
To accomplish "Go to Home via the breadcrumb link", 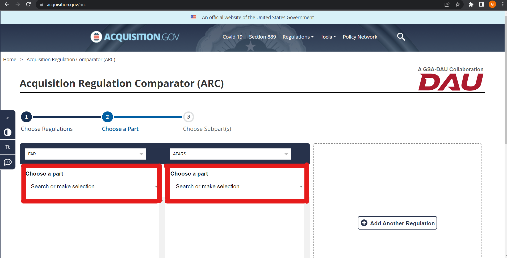I will click(10, 59).
